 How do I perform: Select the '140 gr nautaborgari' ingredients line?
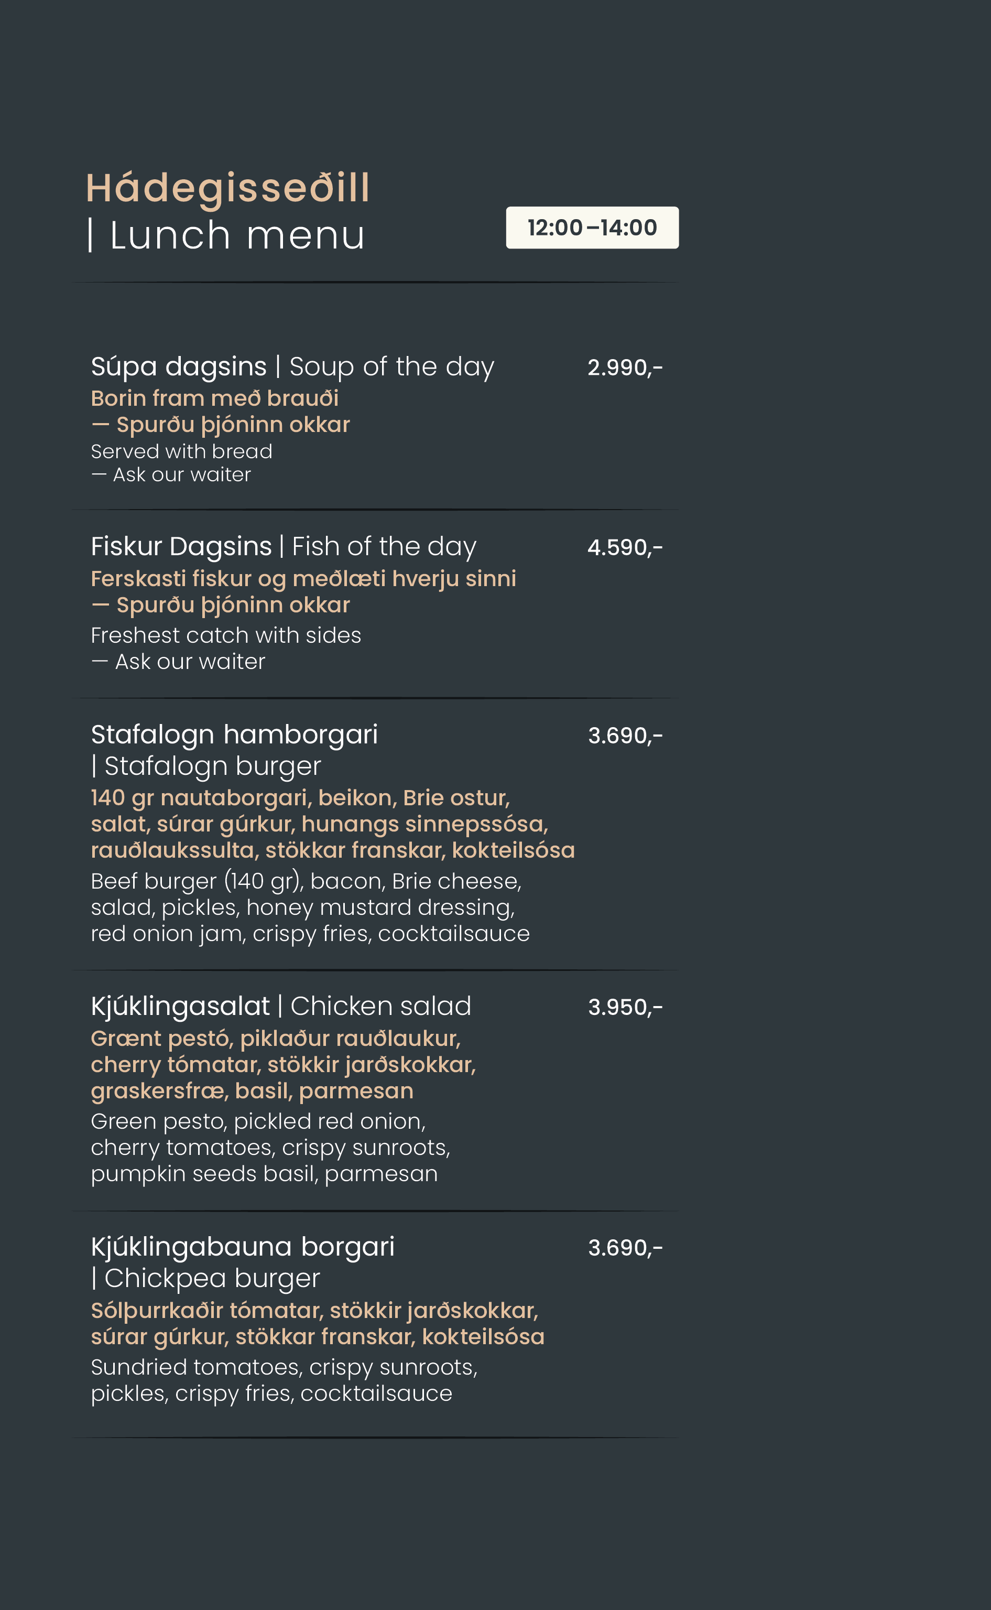[x=300, y=798]
